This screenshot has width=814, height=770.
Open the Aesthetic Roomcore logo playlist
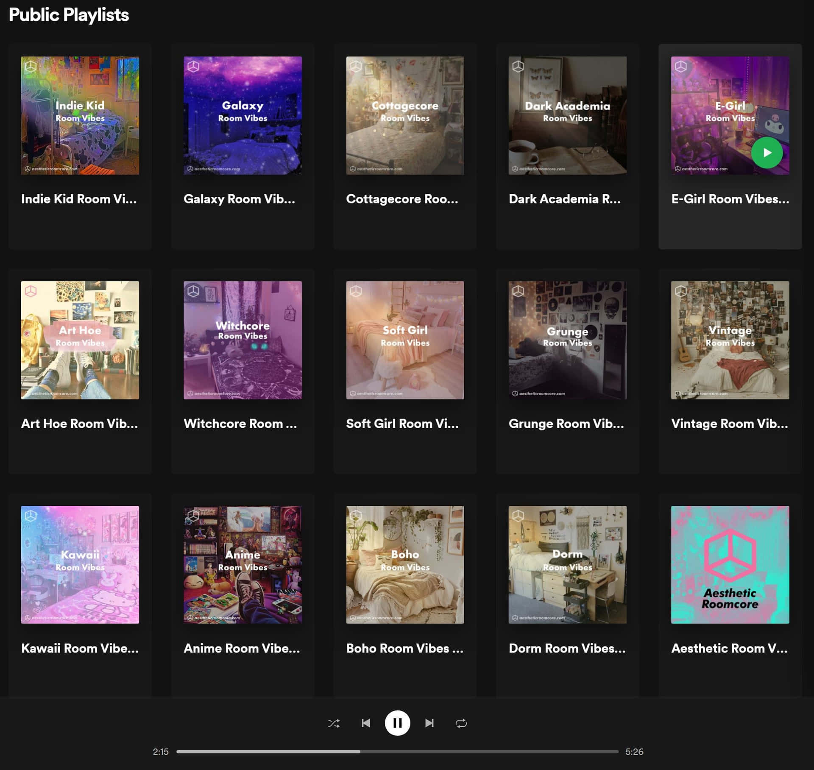(x=730, y=564)
